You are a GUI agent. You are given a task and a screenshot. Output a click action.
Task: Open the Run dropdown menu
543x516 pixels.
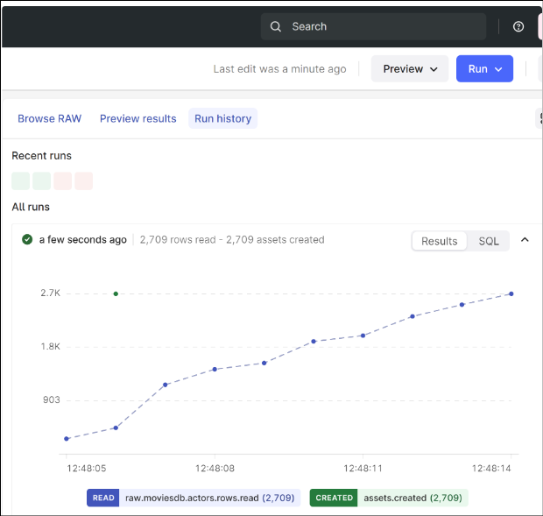pos(484,69)
